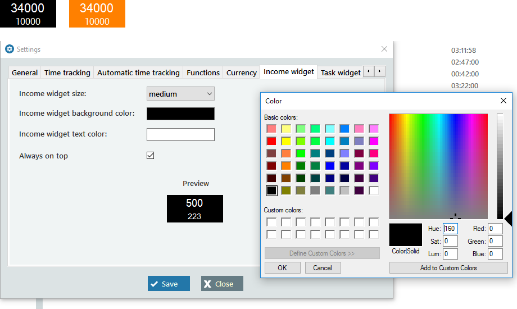The image size is (517, 309).
Task: Click the Income widget text color box
Action: coord(180,134)
